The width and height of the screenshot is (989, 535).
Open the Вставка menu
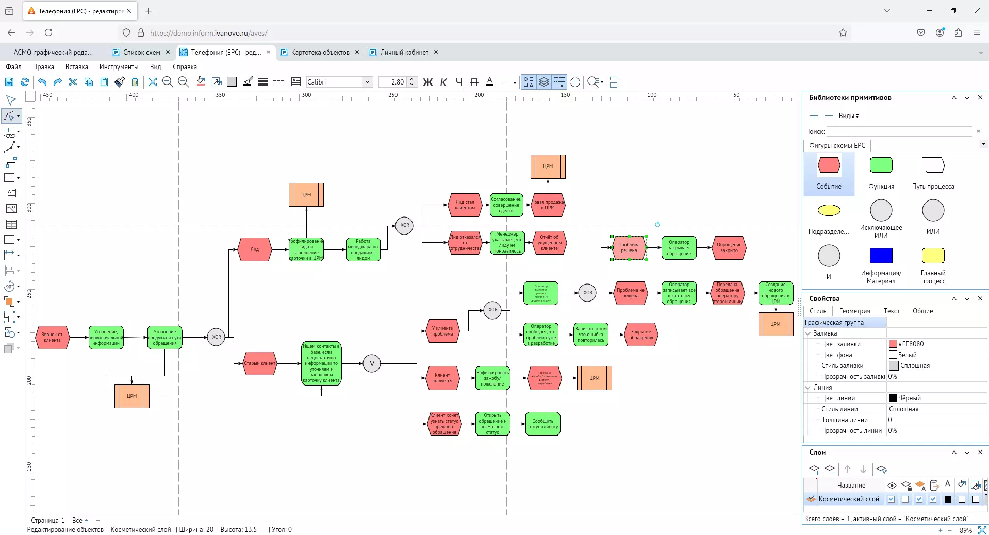tap(77, 66)
